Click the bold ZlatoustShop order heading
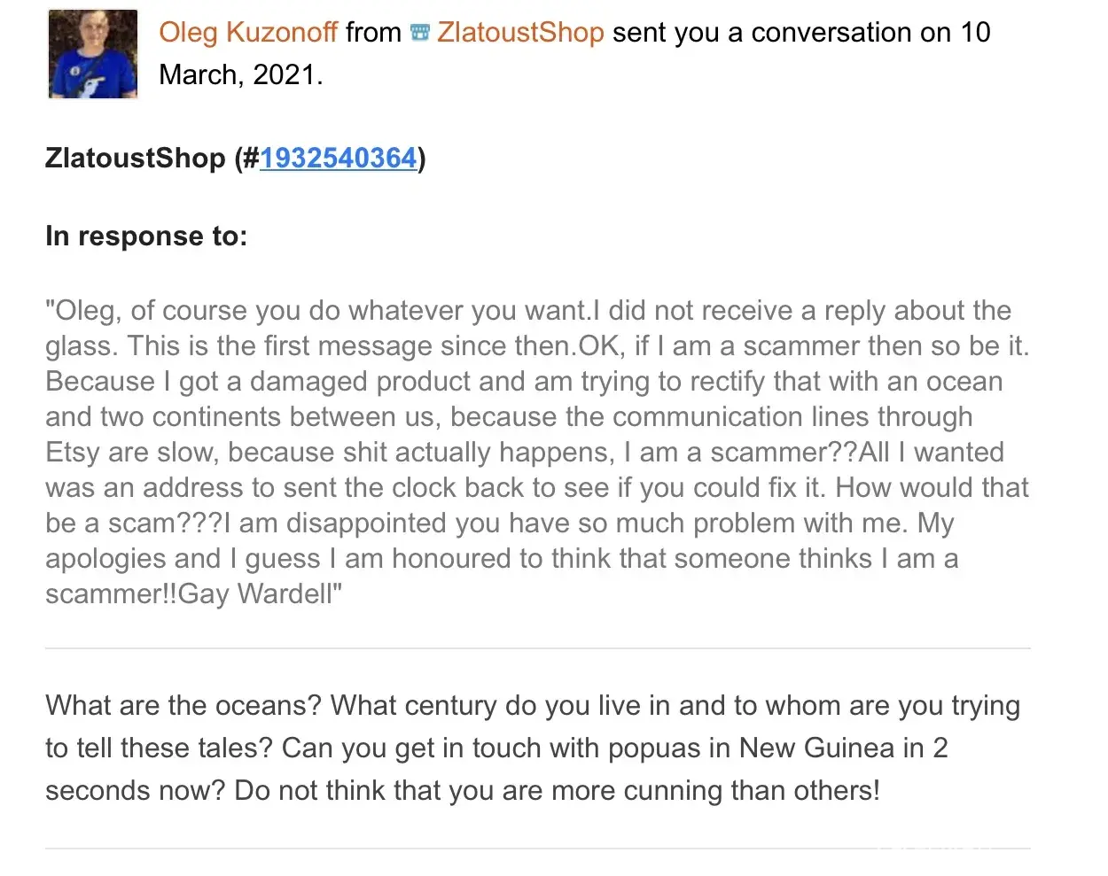1108x876 pixels. [136, 158]
